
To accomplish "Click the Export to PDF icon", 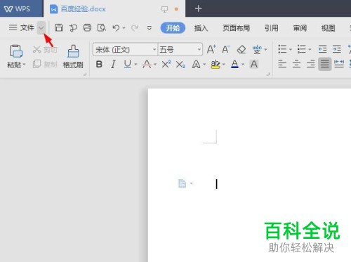I will click(x=73, y=28).
